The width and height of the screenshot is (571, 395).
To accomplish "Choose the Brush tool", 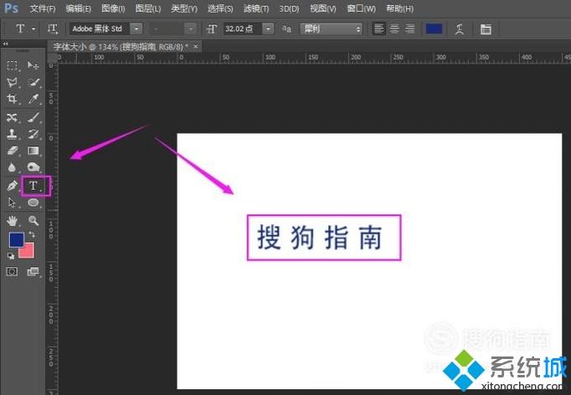I will point(33,117).
